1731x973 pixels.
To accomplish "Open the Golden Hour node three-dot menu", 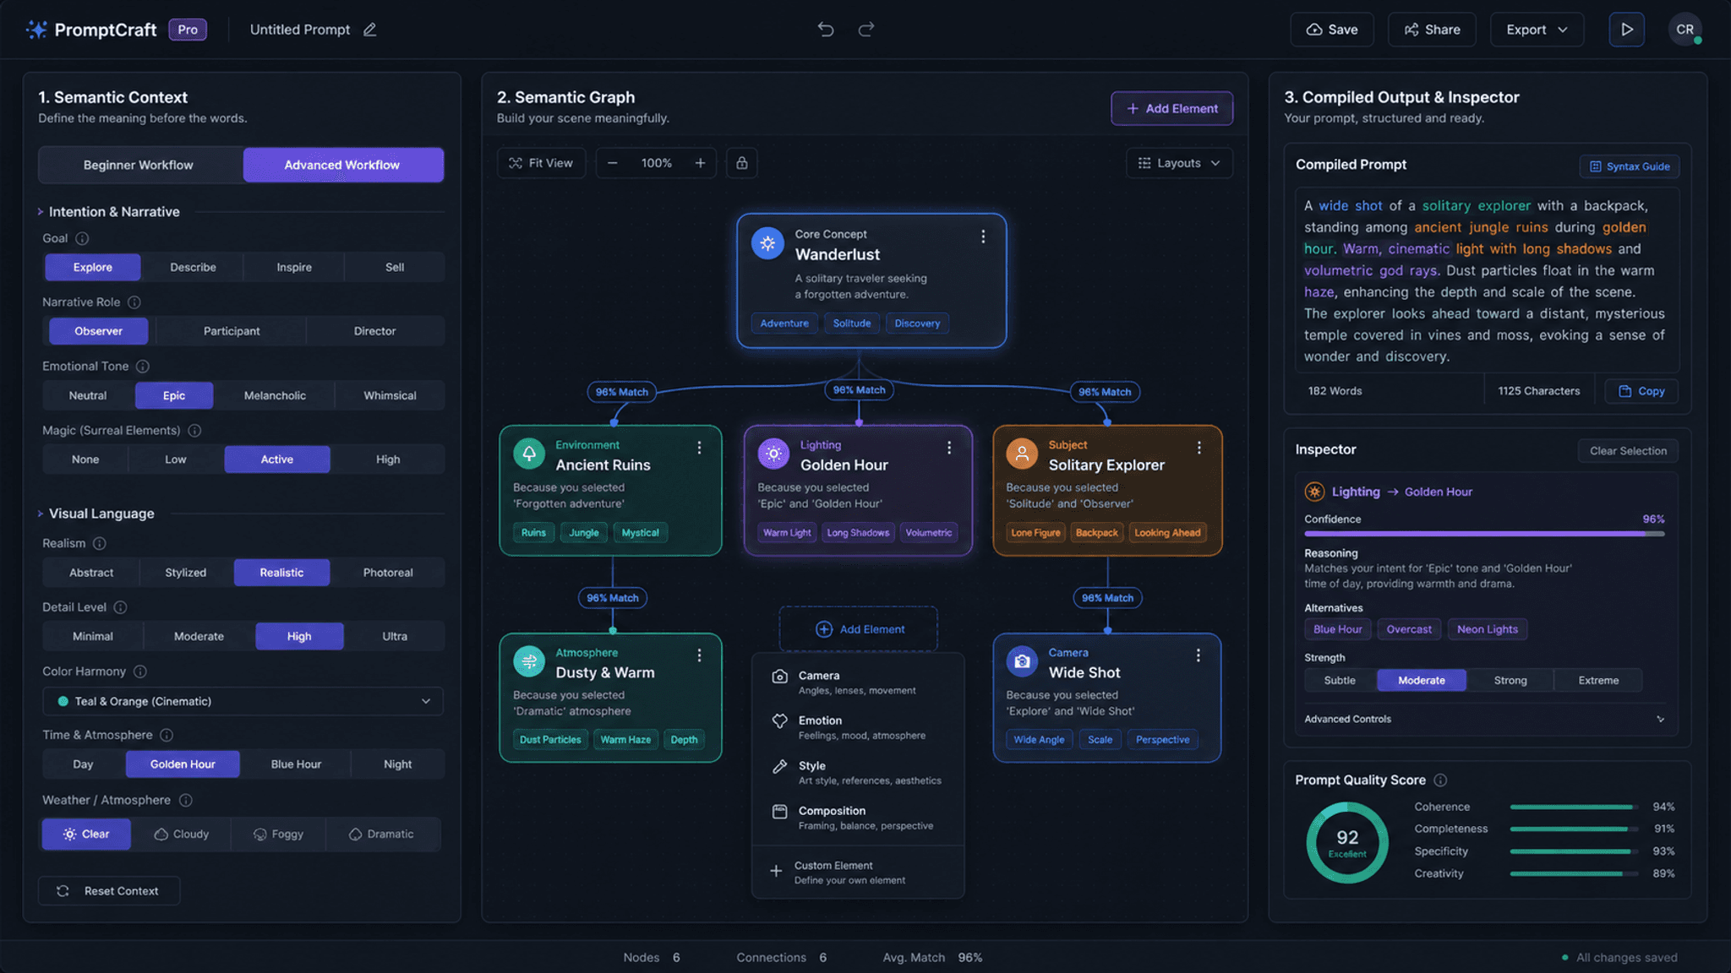I will tap(949, 448).
